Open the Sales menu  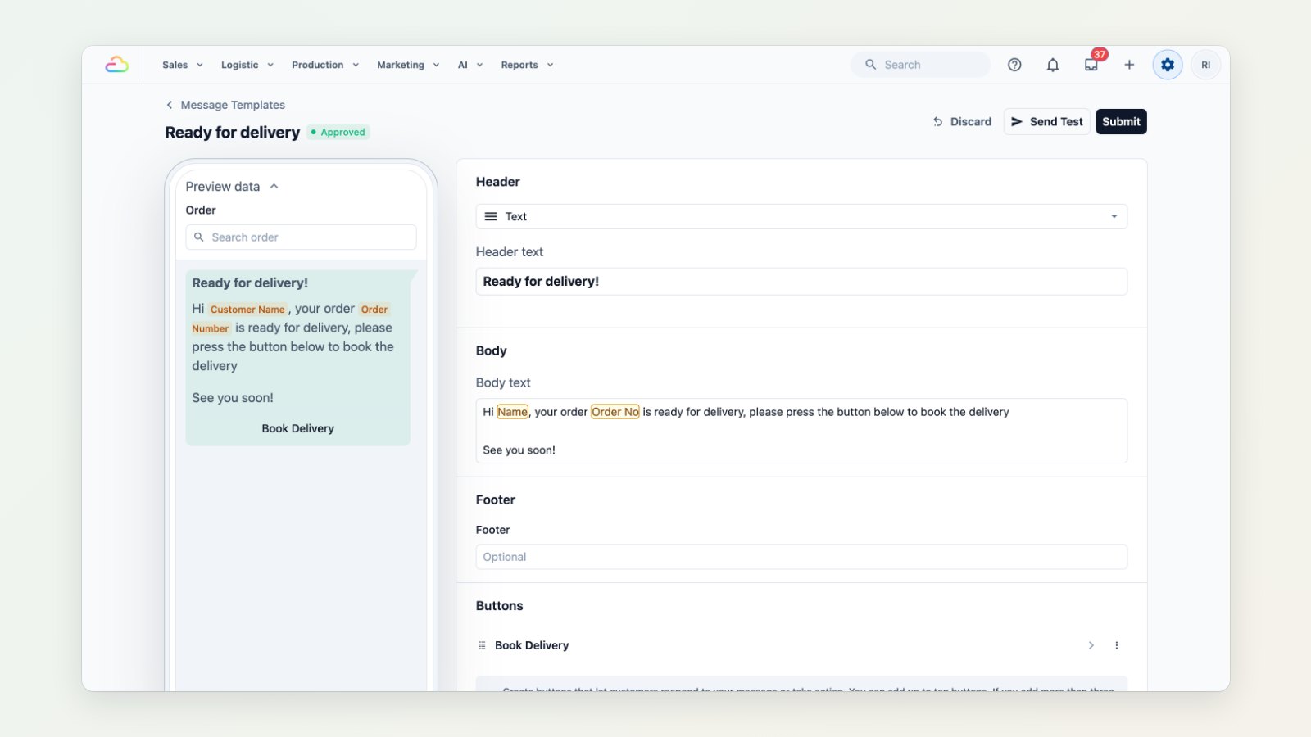182,65
